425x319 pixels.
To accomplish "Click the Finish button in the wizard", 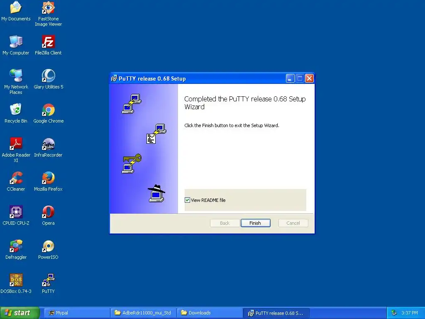I will pos(255,223).
